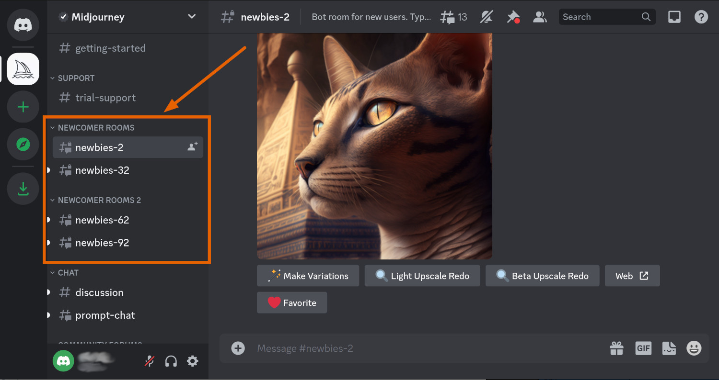The height and width of the screenshot is (380, 719).
Task: Click the Make Variations button
Action: 308,276
